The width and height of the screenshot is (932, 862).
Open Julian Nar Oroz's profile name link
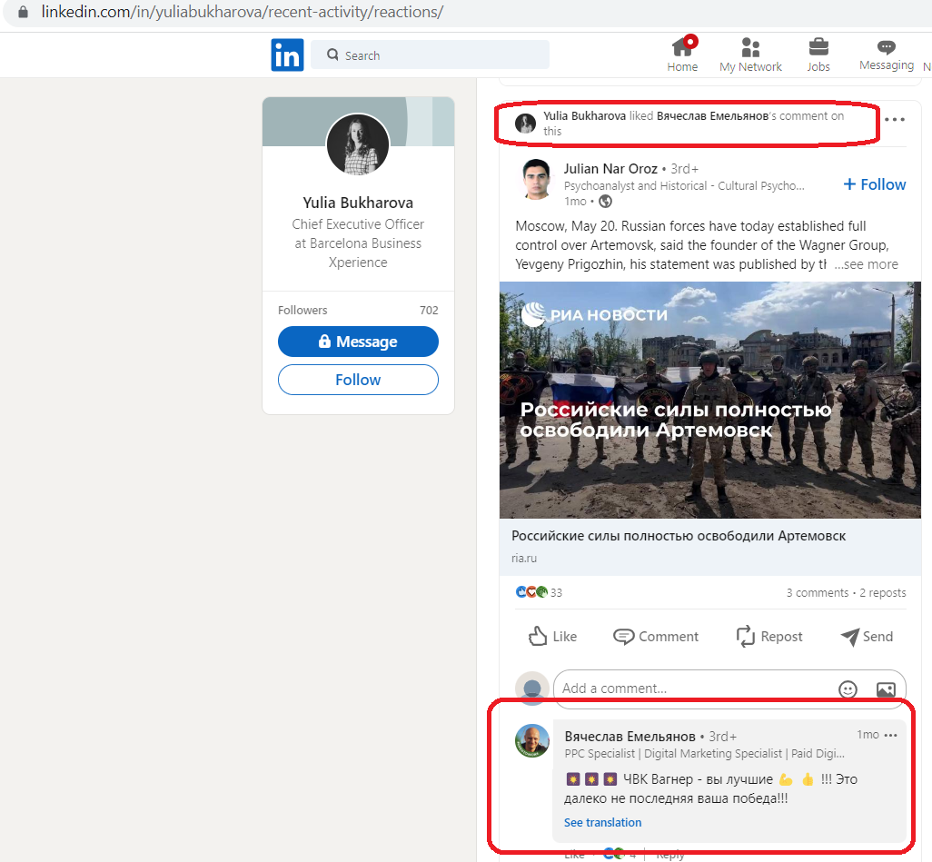(610, 169)
